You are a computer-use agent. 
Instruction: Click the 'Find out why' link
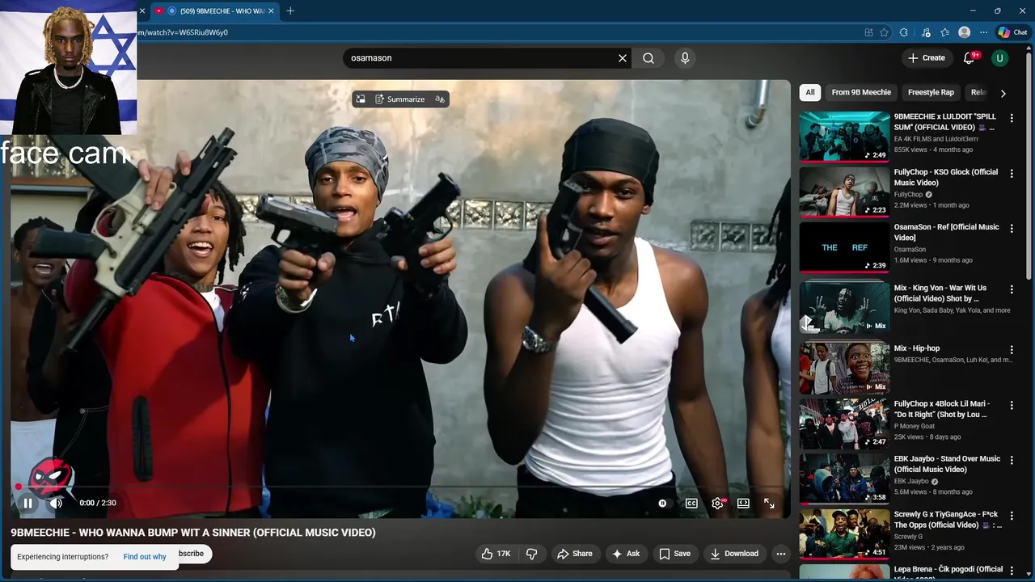145,557
